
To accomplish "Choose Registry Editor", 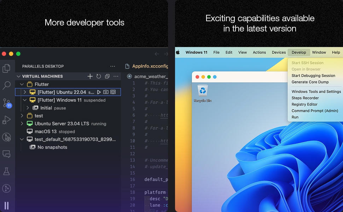I will click(x=304, y=104).
